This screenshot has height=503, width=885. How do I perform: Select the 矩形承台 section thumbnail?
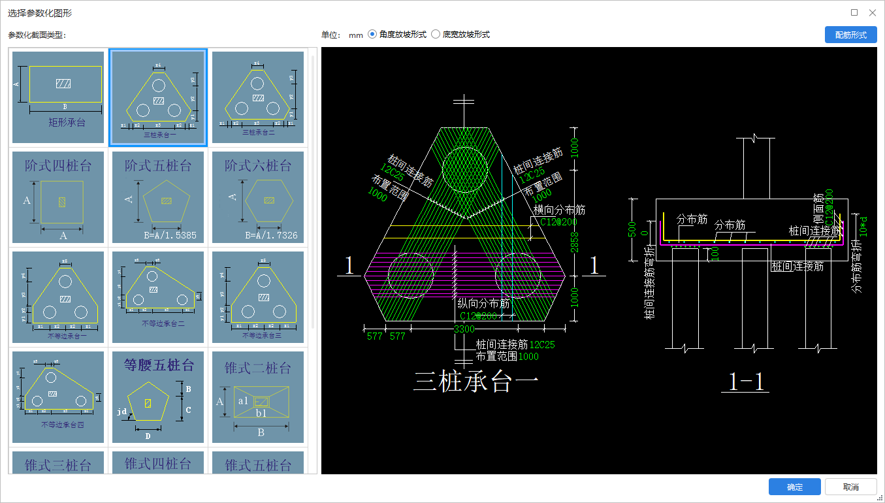(58, 97)
